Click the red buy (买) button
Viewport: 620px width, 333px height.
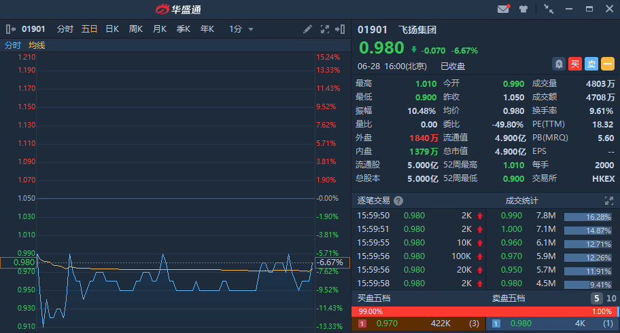click(x=575, y=64)
